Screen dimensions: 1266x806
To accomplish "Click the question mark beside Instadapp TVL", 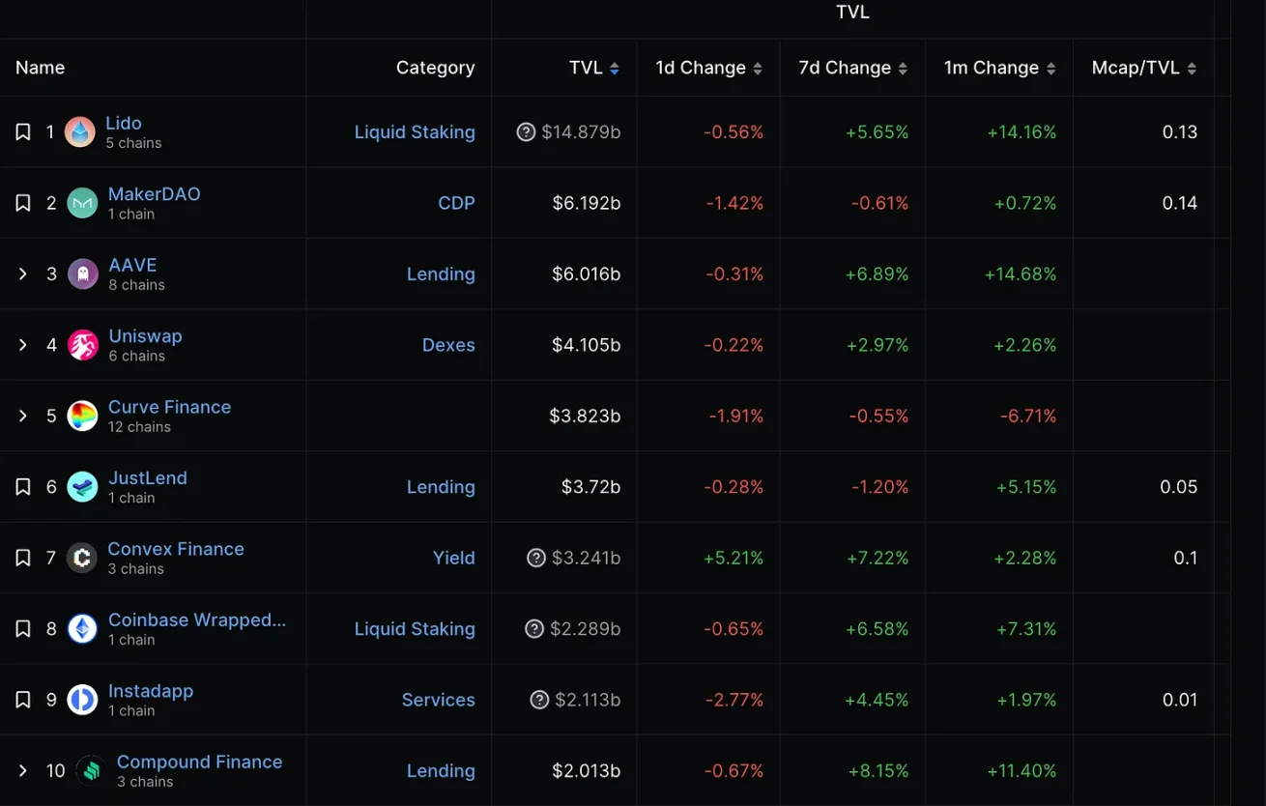I will (539, 700).
